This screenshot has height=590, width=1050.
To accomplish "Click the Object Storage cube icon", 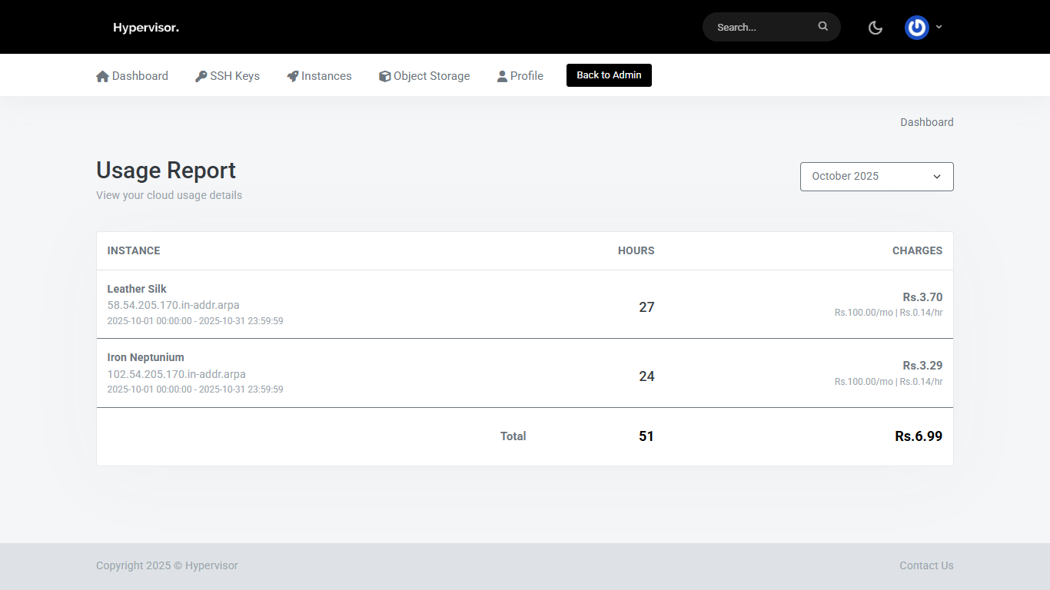I will point(384,76).
